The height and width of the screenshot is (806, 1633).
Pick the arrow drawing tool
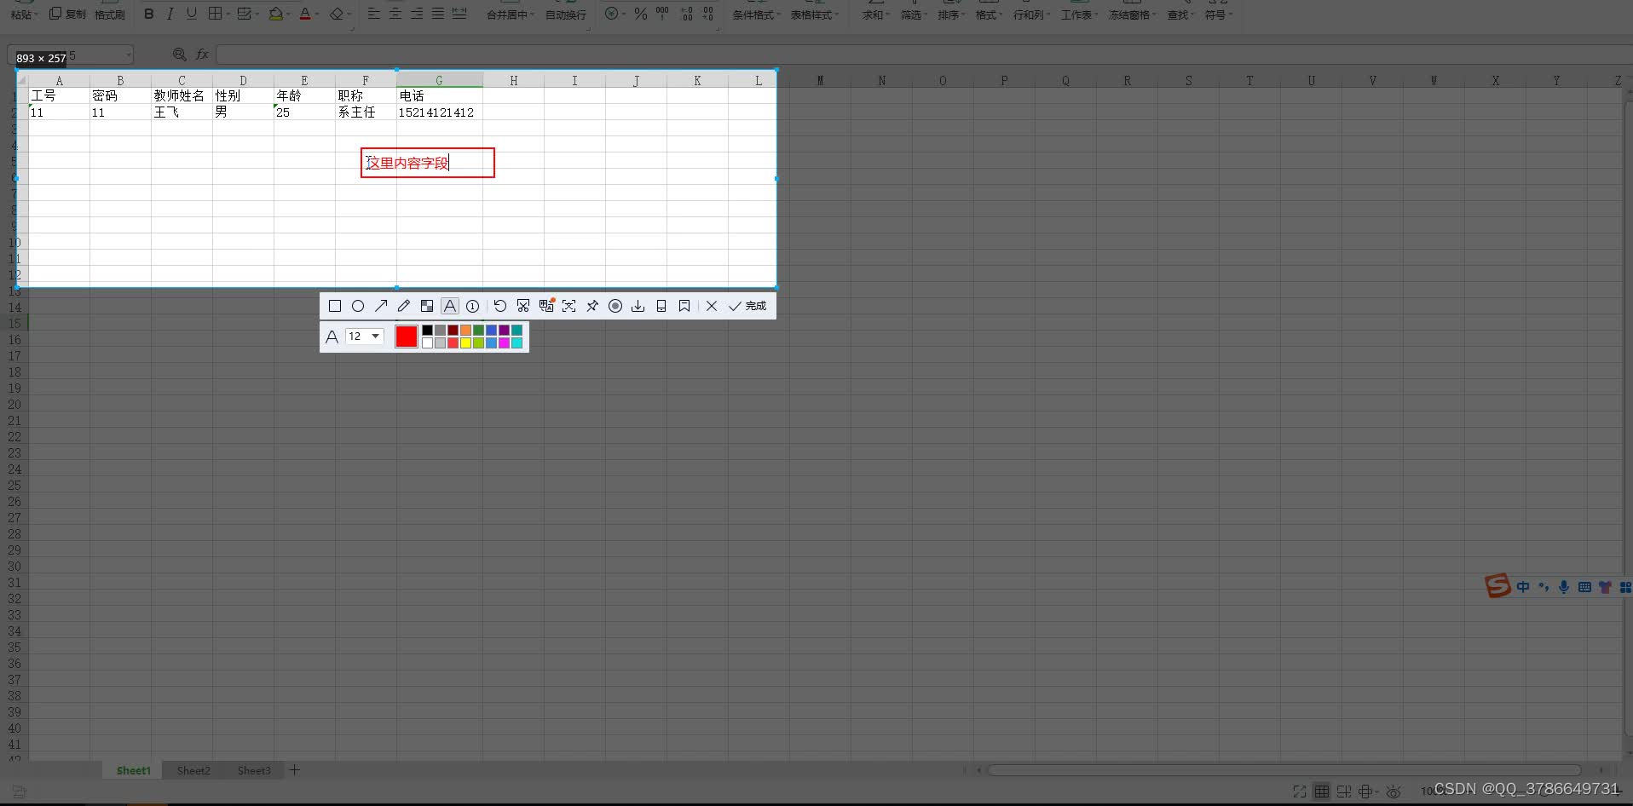[381, 306]
